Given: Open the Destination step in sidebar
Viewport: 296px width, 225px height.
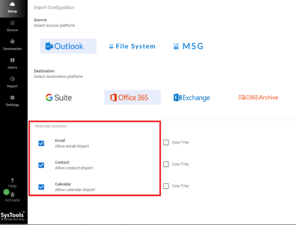Looking at the screenshot, I should (12, 45).
